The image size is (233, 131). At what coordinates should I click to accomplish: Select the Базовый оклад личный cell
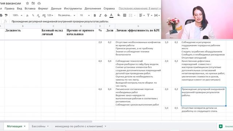pos(54,34)
